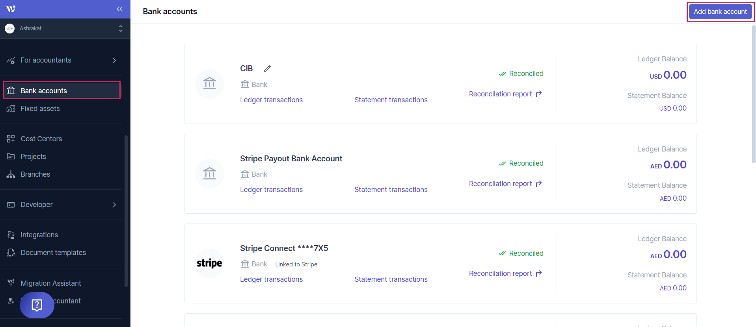This screenshot has width=756, height=327.
Task: Click the Wafeq logo in sidebar header
Action: click(11, 9)
